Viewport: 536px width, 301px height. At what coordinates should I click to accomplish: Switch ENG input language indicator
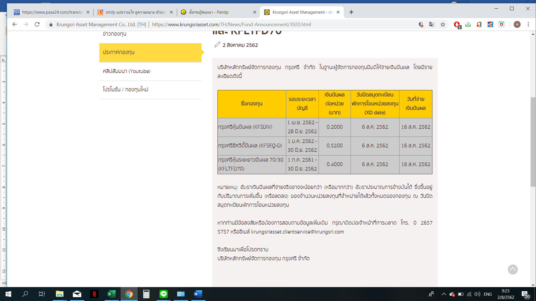(x=488, y=294)
